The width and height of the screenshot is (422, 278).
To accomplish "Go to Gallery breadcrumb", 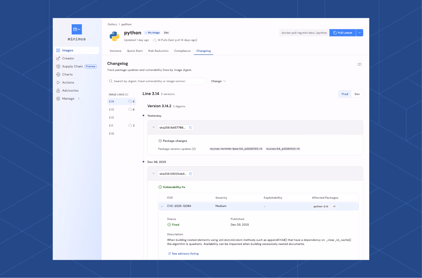I will tap(112, 24).
